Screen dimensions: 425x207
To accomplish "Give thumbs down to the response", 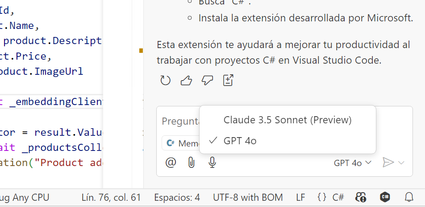I will tap(207, 81).
